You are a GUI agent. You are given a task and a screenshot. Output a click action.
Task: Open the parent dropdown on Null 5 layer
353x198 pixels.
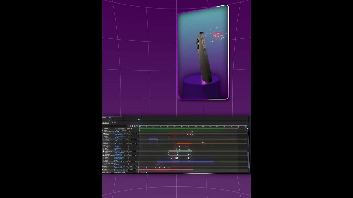(x=133, y=133)
